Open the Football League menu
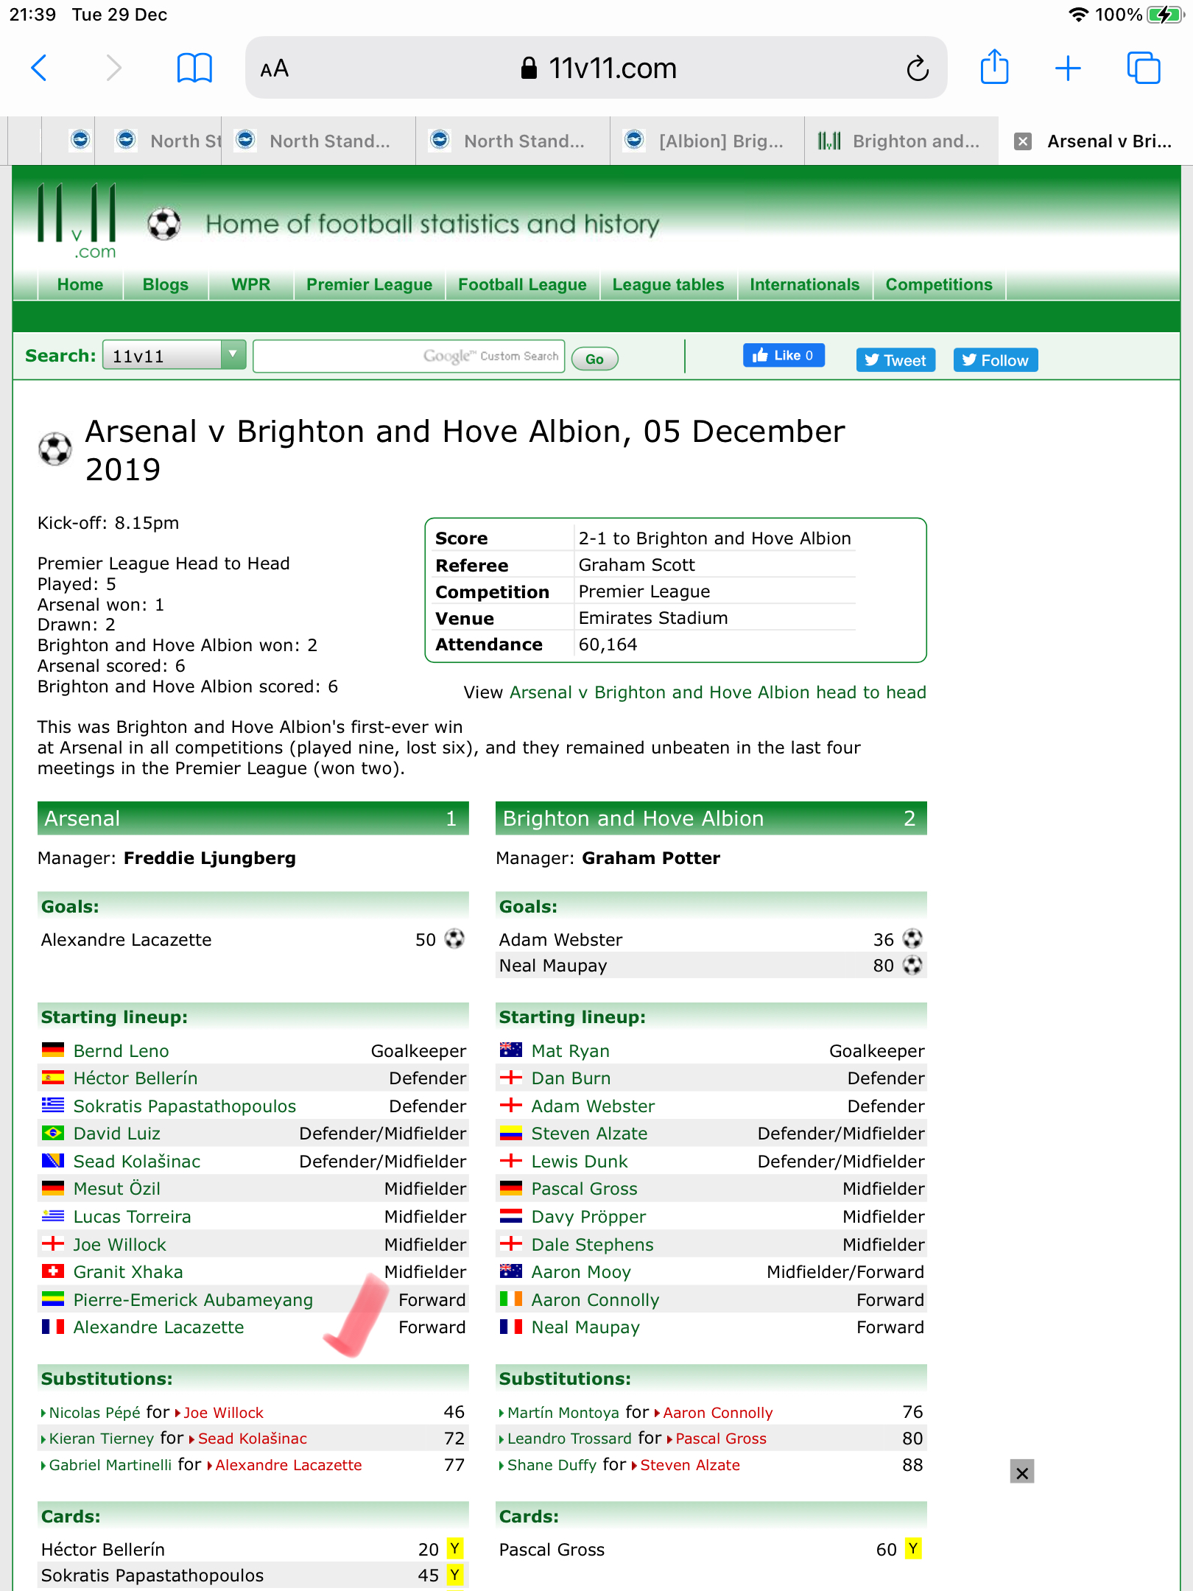The height and width of the screenshot is (1591, 1193). click(x=522, y=284)
